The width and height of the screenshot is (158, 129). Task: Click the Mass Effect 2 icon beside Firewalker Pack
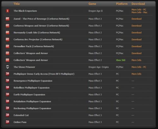(x=8, y=46)
